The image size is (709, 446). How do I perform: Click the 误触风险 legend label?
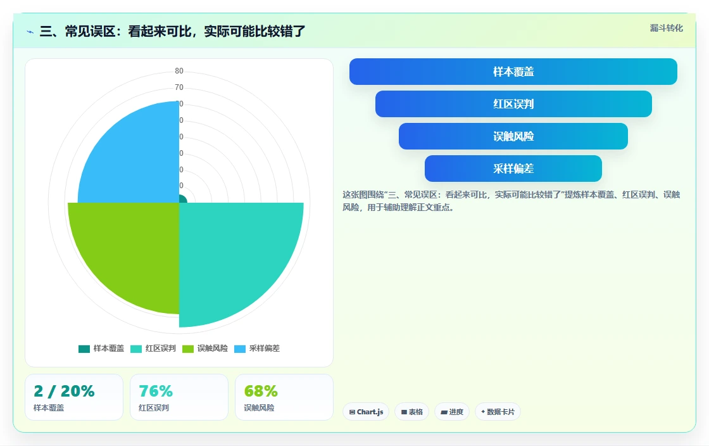pos(213,348)
